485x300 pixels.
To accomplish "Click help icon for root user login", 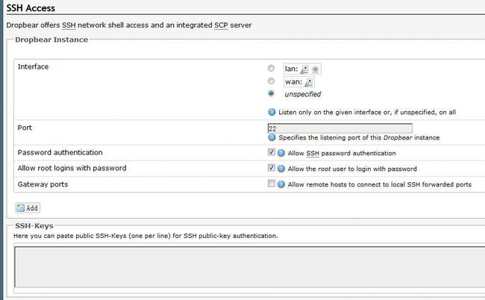I will tap(281, 169).
